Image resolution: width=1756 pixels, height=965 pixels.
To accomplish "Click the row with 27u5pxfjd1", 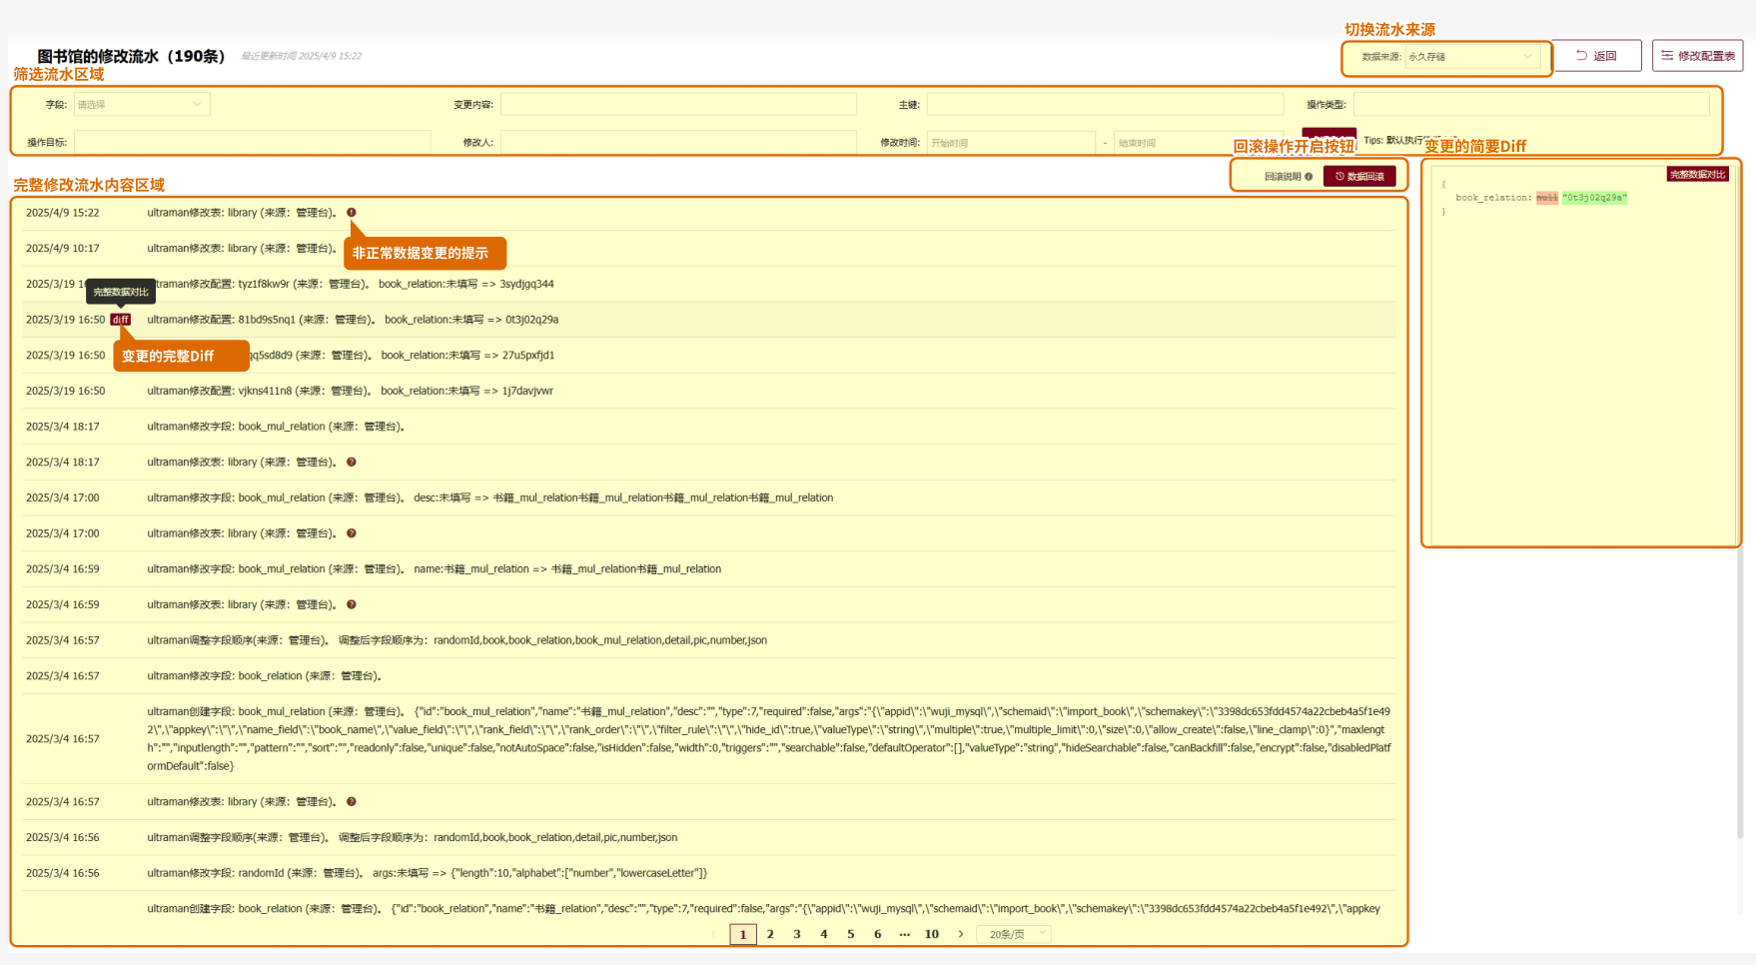I will [x=709, y=356].
